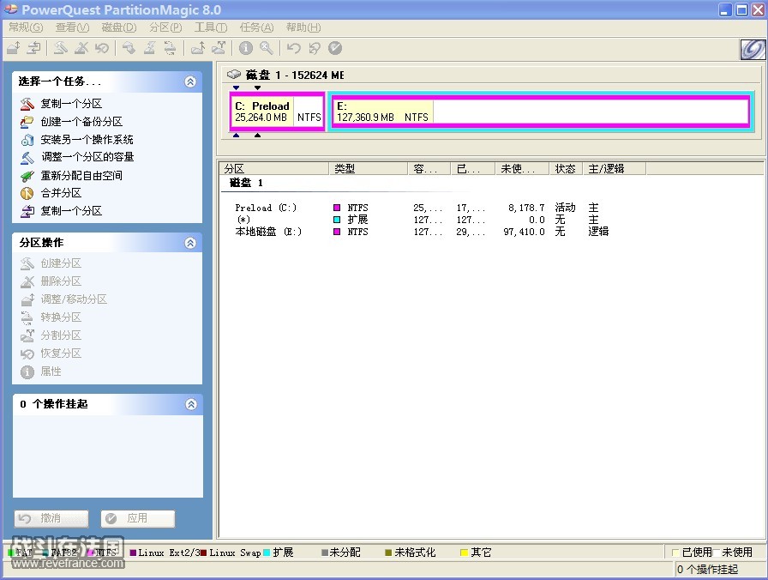The height and width of the screenshot is (580, 768).
Task: Click the resize/move toolbar icon with double-headed arrow
Action: 14,48
